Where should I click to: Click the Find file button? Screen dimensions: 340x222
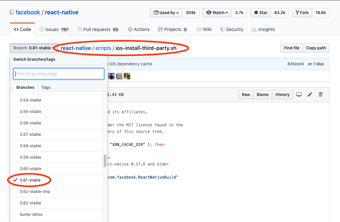point(292,48)
